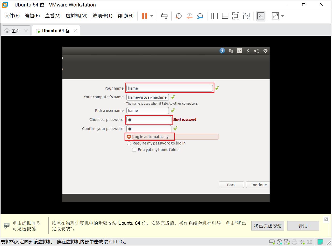Dismiss the yellow install hint bar
This screenshot has width=332, height=246.
click(x=326, y=219)
